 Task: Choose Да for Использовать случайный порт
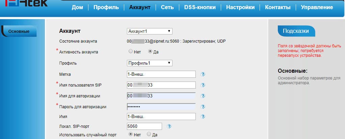tap(149, 134)
